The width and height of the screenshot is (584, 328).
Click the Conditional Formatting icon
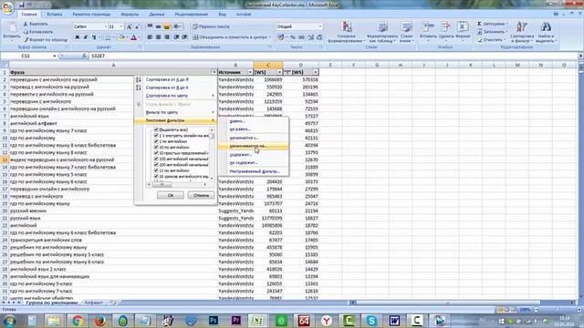click(x=347, y=27)
